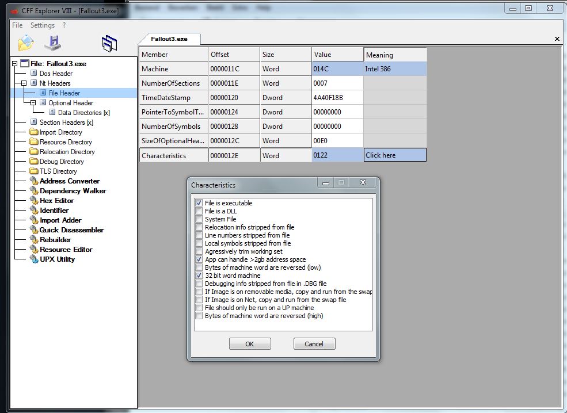Image resolution: width=567 pixels, height=413 pixels.
Task: Open the Quick Disassembler tool
Action: (71, 230)
